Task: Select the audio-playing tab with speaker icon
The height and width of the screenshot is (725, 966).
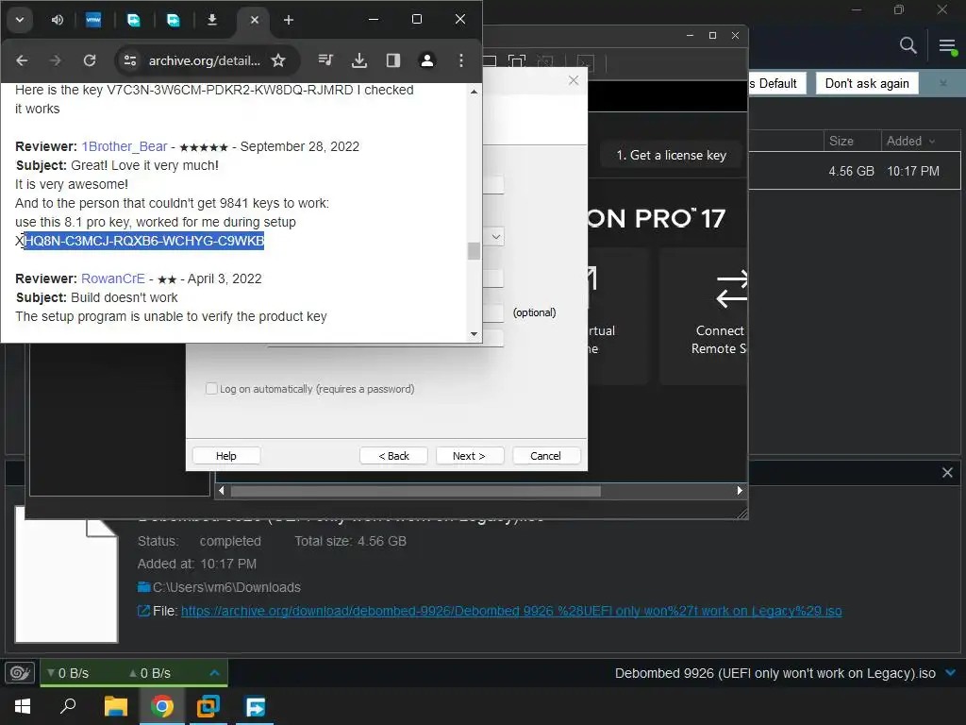Action: [58, 20]
